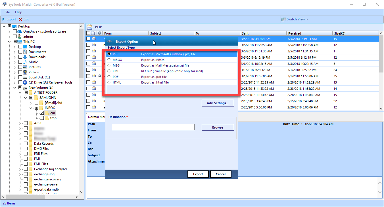Open the File menu
This screenshot has width=384, height=207.
tap(7, 12)
